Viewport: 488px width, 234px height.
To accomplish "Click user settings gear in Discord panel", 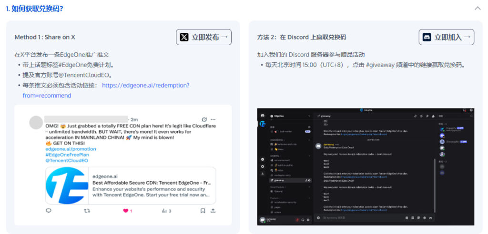I will coord(308,220).
